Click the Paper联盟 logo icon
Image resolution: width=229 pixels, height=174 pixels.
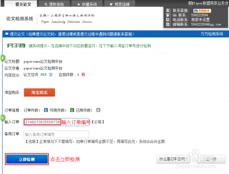tap(191, 3)
